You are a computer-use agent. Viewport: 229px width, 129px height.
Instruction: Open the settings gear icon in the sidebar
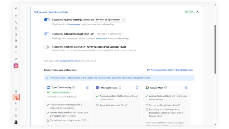pos(16,116)
